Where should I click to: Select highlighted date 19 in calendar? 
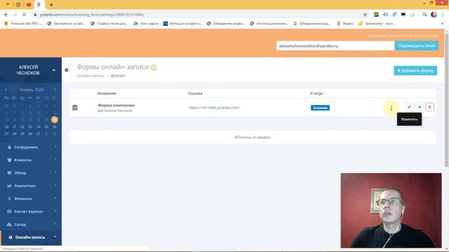tap(55, 120)
